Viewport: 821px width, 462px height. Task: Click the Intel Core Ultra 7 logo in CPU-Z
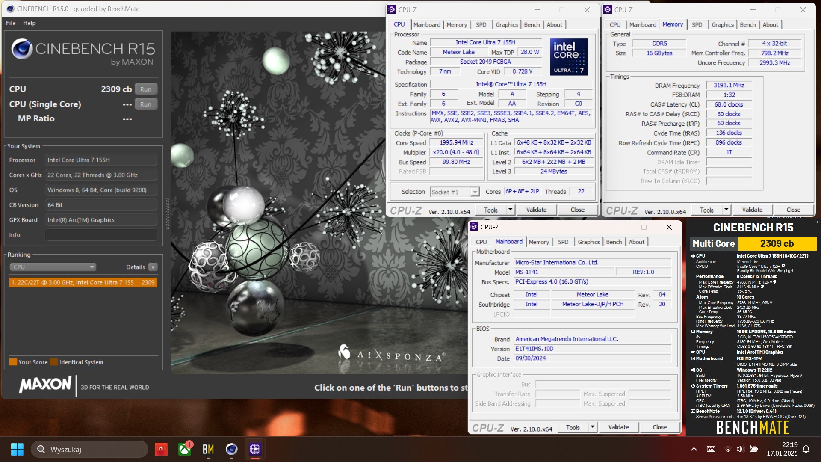click(x=569, y=56)
